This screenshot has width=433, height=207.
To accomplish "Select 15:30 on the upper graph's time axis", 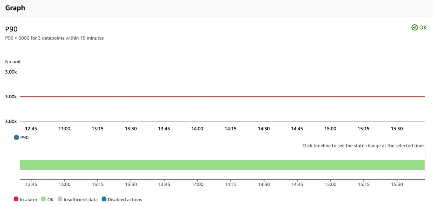I will [397, 129].
